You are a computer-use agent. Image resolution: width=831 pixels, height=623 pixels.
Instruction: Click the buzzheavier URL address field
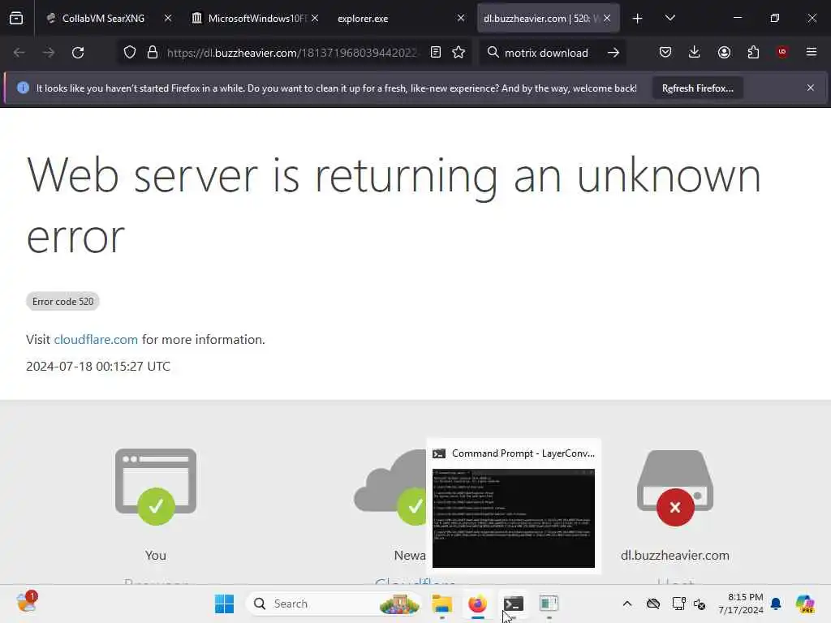click(x=292, y=53)
